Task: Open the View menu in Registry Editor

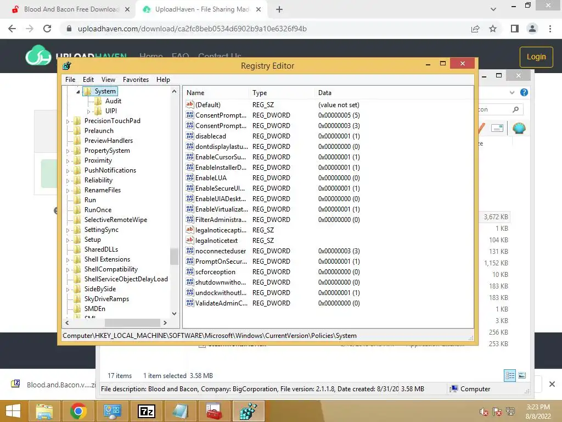Action: [108, 80]
